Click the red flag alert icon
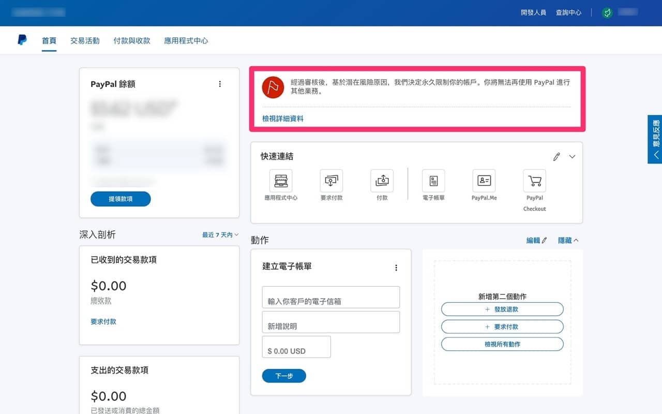Image resolution: width=662 pixels, height=414 pixels. (x=273, y=87)
